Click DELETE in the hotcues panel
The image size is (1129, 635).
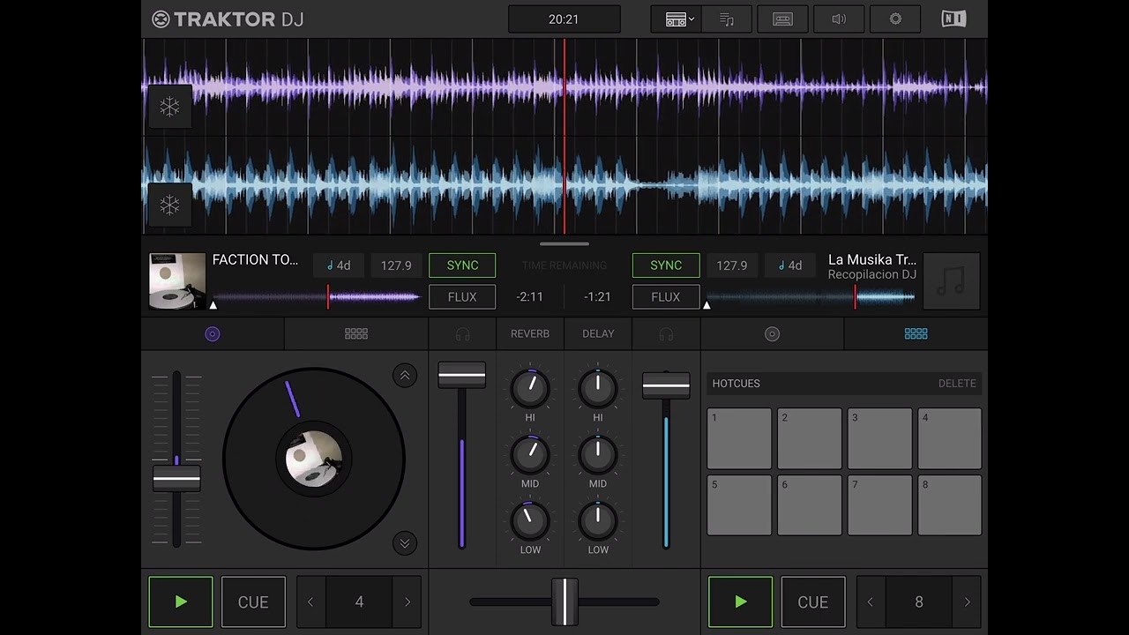[x=957, y=384]
